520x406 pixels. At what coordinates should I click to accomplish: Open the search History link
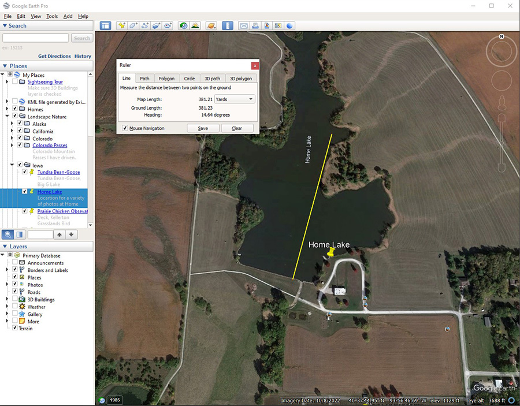(x=83, y=56)
